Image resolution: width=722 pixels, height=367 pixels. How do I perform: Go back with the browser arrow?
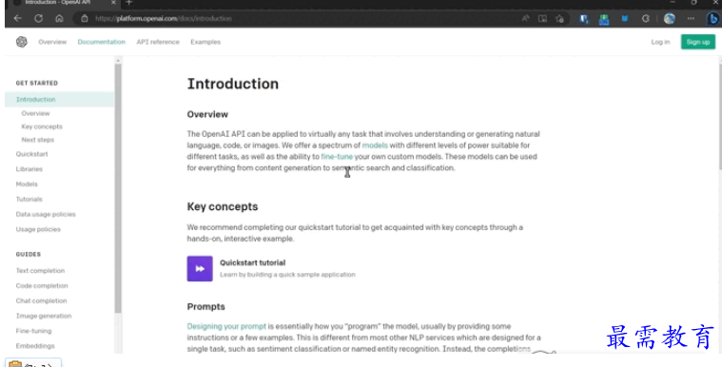click(18, 18)
